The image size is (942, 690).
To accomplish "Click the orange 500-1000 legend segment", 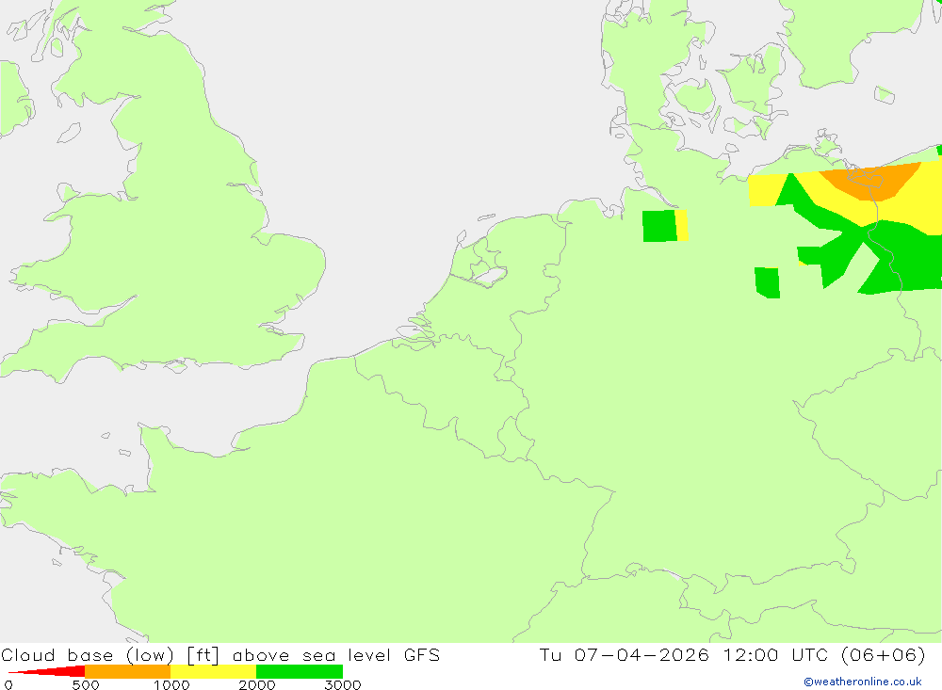I will click(128, 671).
